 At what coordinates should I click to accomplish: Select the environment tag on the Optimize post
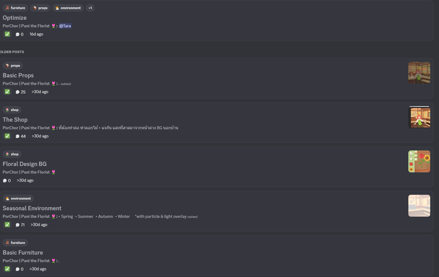pos(68,8)
